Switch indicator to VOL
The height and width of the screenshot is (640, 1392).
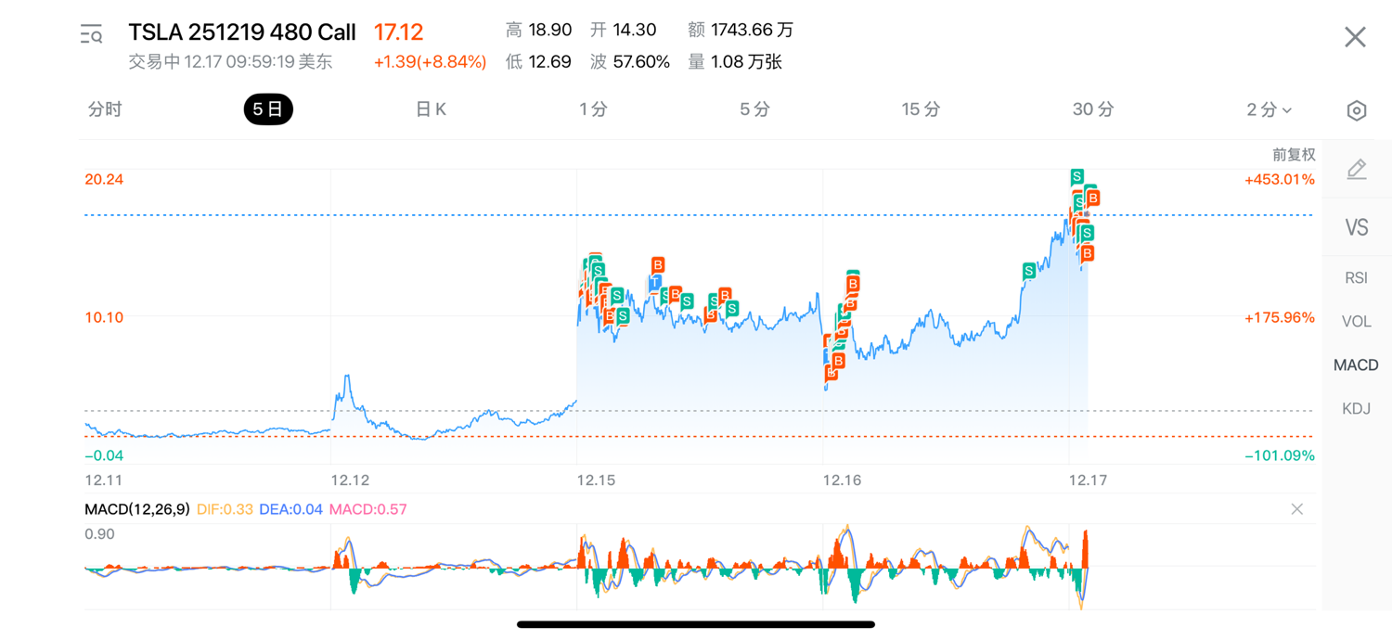(x=1356, y=322)
